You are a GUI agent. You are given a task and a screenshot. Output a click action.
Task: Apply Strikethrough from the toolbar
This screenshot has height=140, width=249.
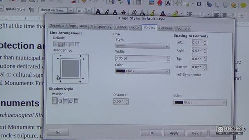click(123, 12)
